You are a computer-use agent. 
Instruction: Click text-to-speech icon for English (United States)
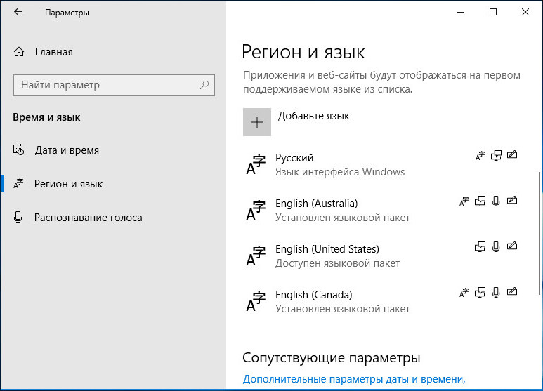coord(480,246)
